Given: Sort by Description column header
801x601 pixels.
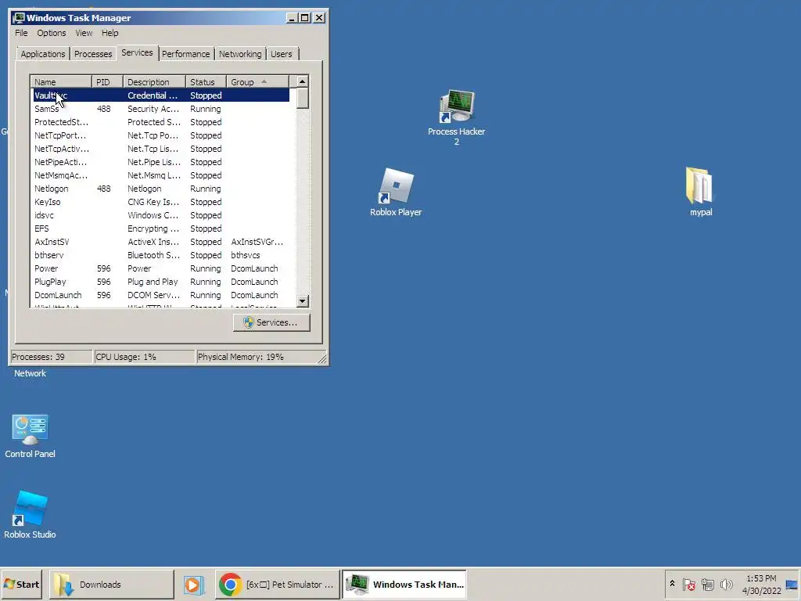Looking at the screenshot, I should pyautogui.click(x=154, y=81).
